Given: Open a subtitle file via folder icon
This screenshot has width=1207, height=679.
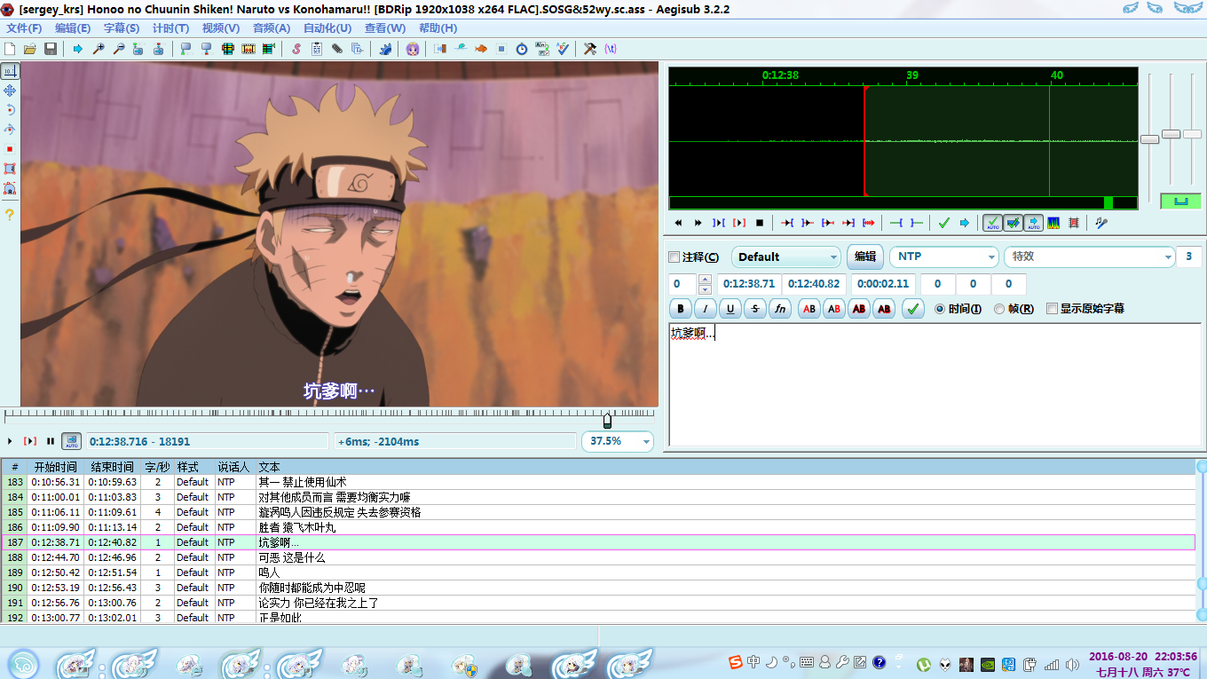Looking at the screenshot, I should click(x=30, y=49).
